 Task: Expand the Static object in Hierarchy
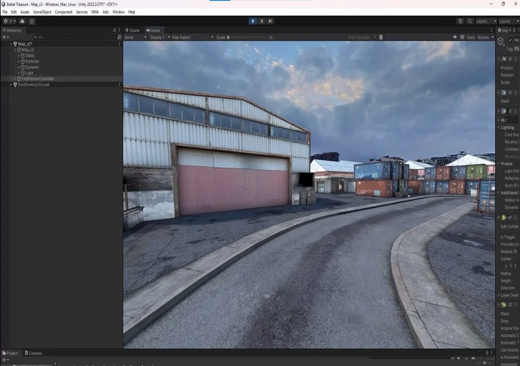pos(19,56)
